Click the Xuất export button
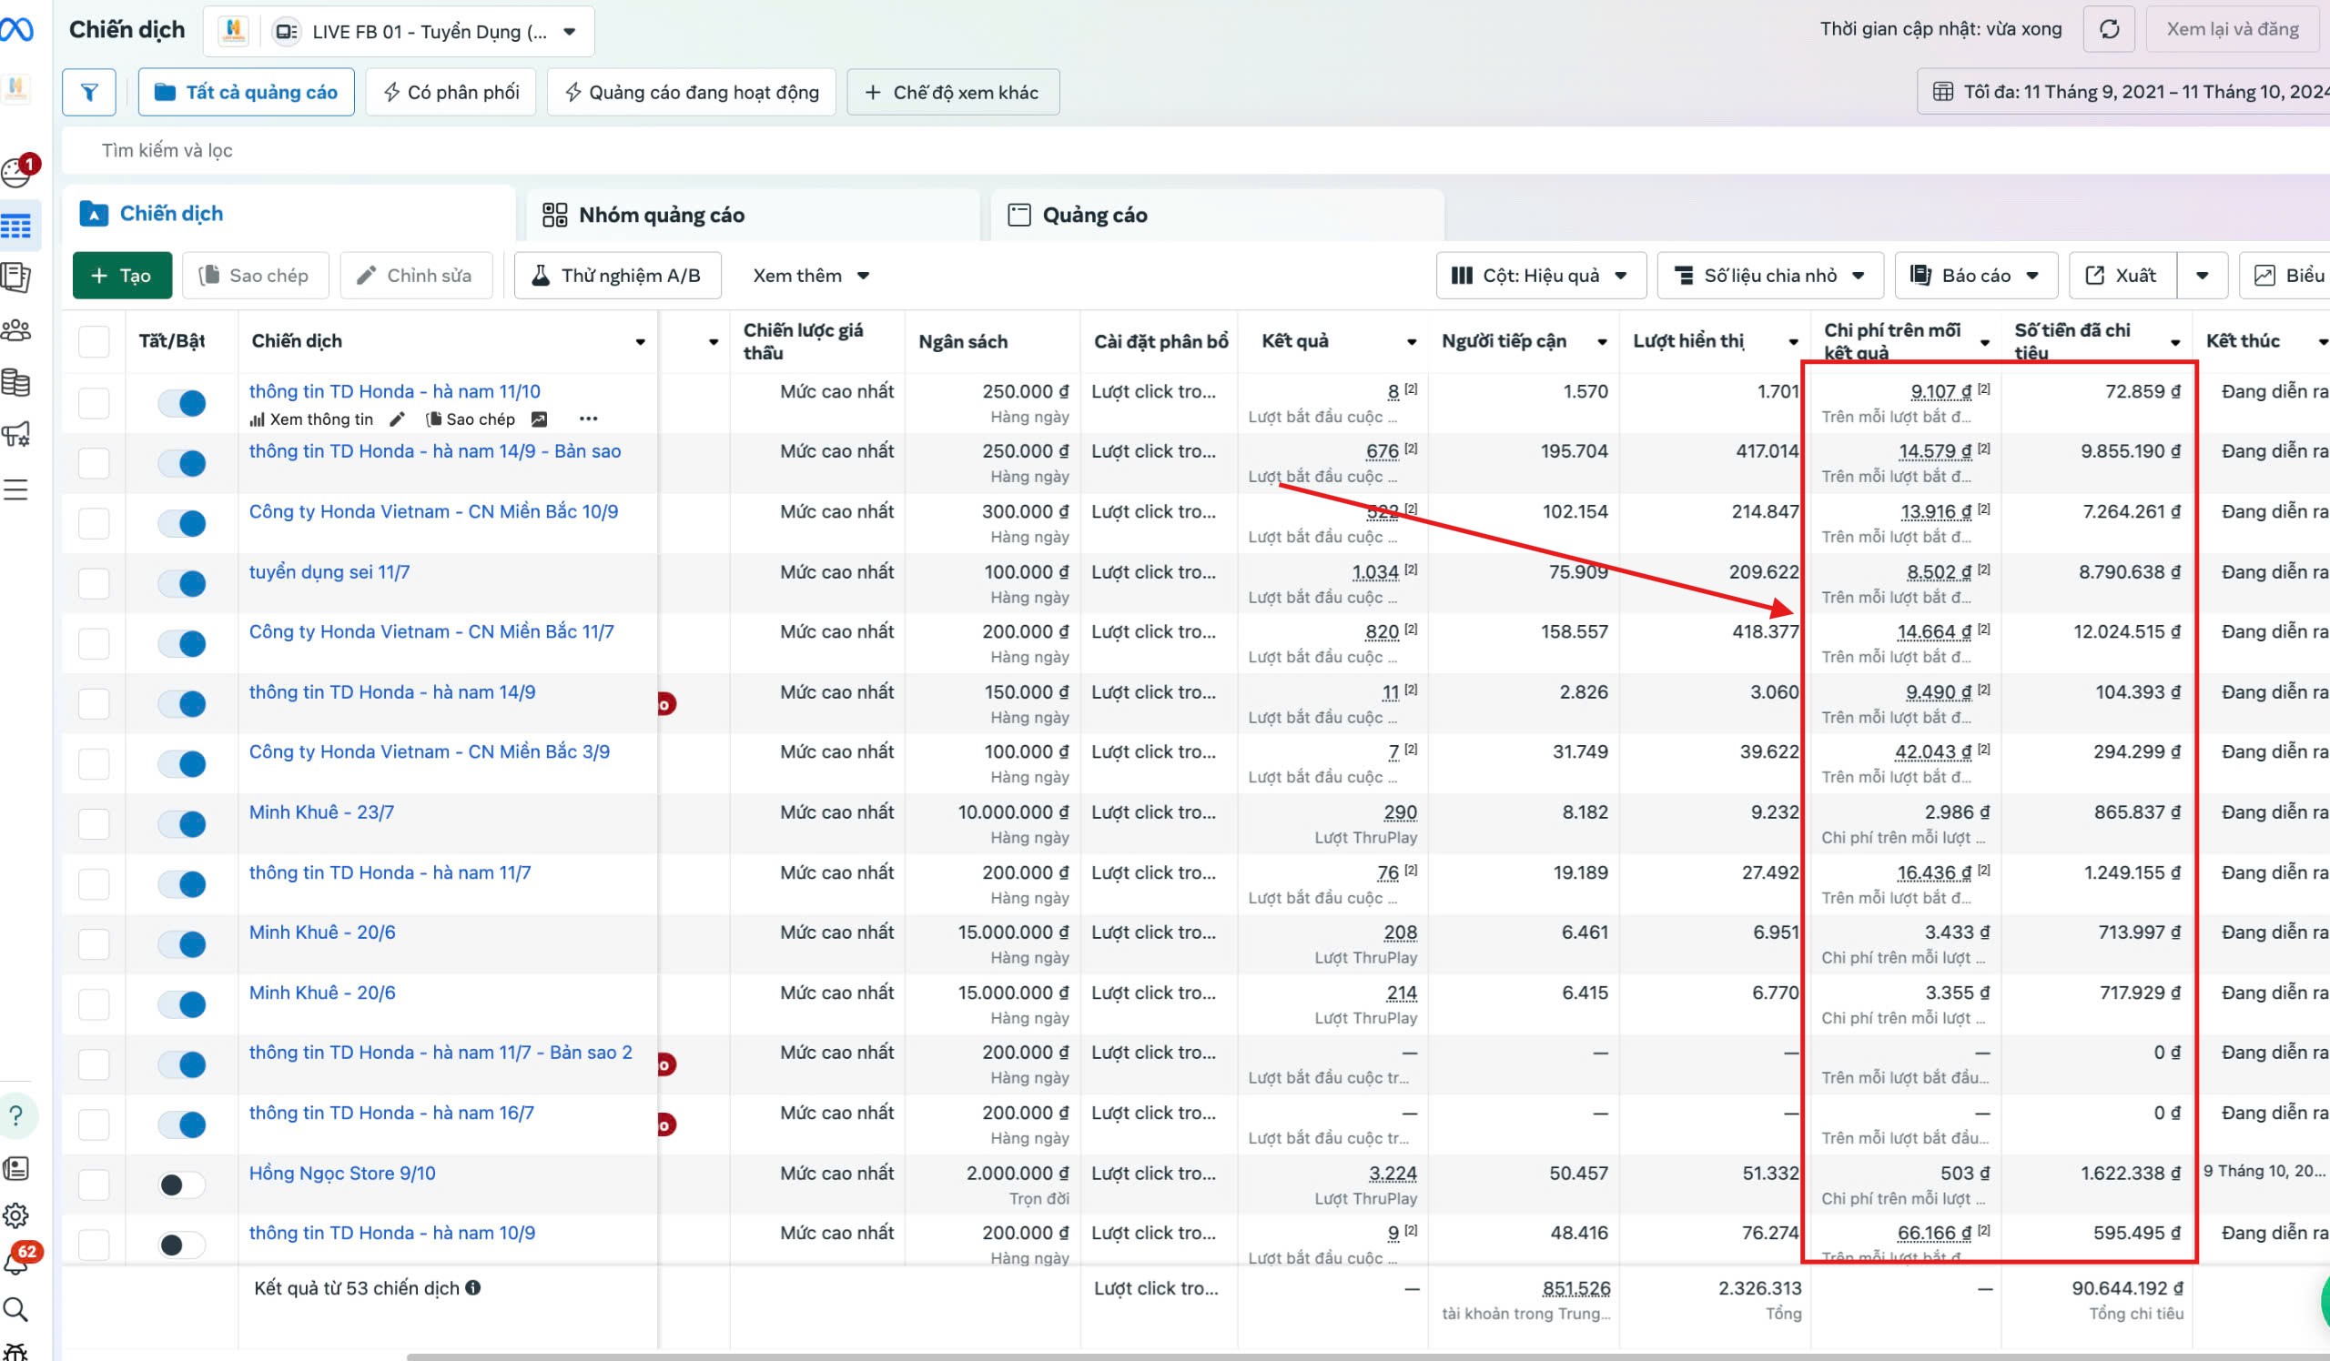 click(2122, 276)
